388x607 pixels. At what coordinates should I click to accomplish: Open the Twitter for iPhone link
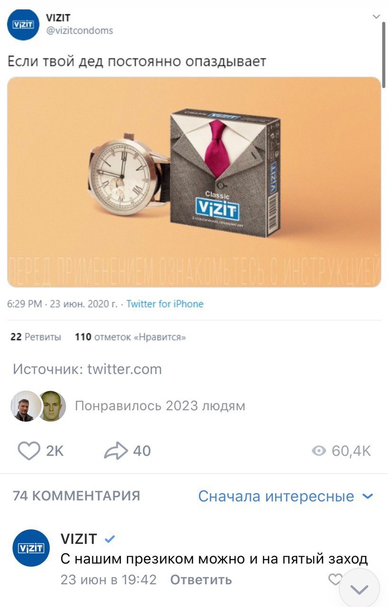coord(165,304)
